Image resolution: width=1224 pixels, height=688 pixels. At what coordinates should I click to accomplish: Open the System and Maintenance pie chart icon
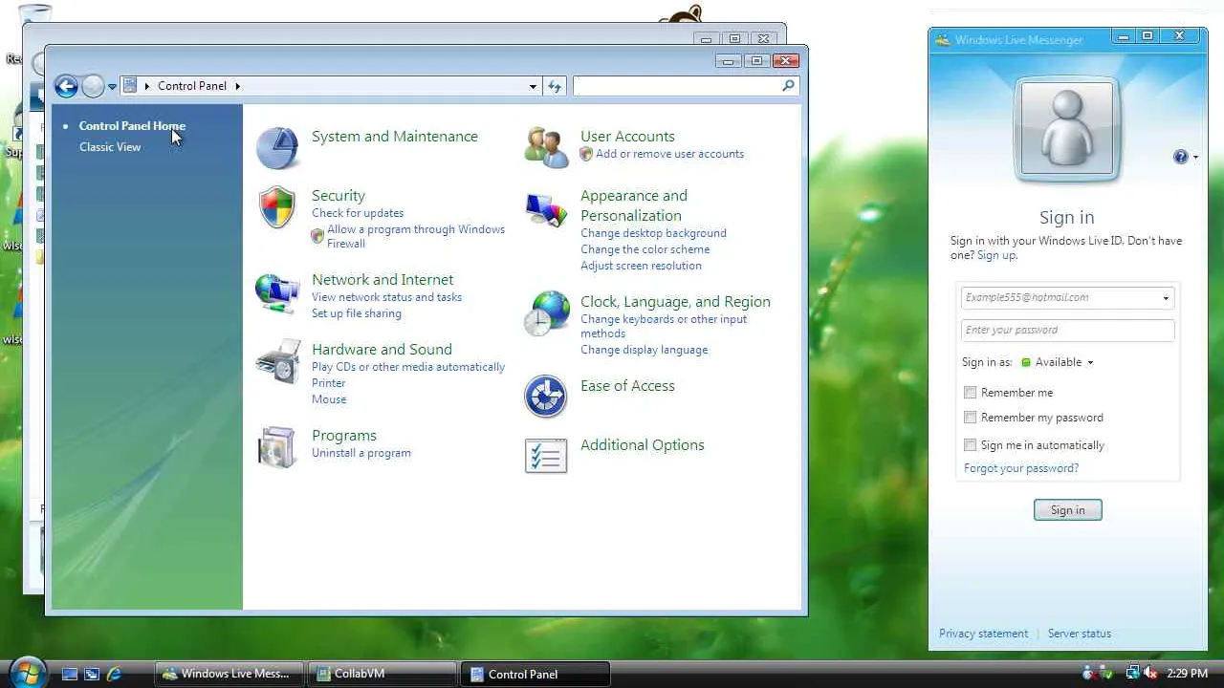[x=277, y=148]
